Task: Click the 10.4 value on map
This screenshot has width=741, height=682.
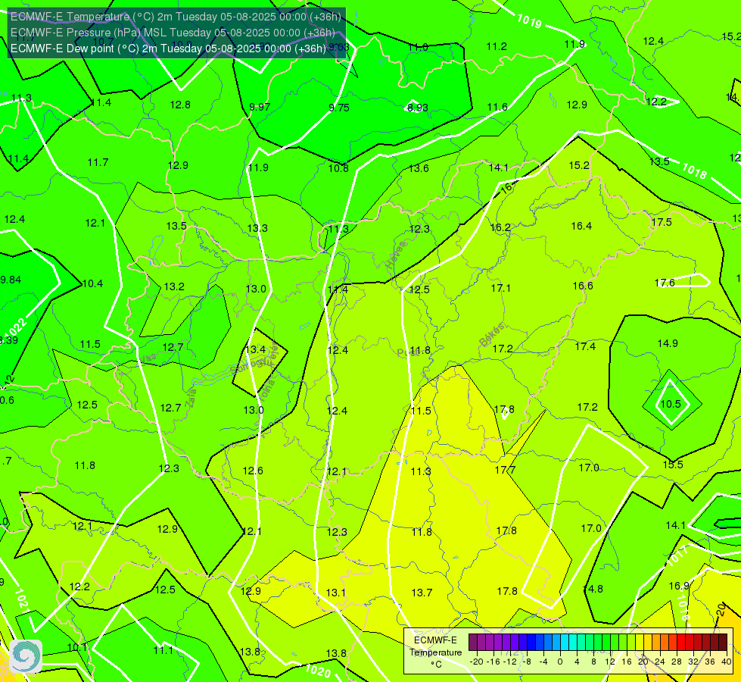Action: click(x=92, y=283)
